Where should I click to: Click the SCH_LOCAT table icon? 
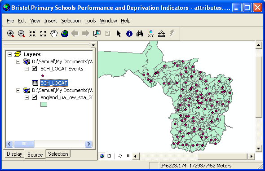[x=35, y=83]
